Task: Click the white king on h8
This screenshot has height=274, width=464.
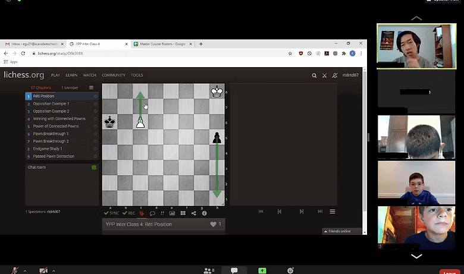Action: [217, 91]
